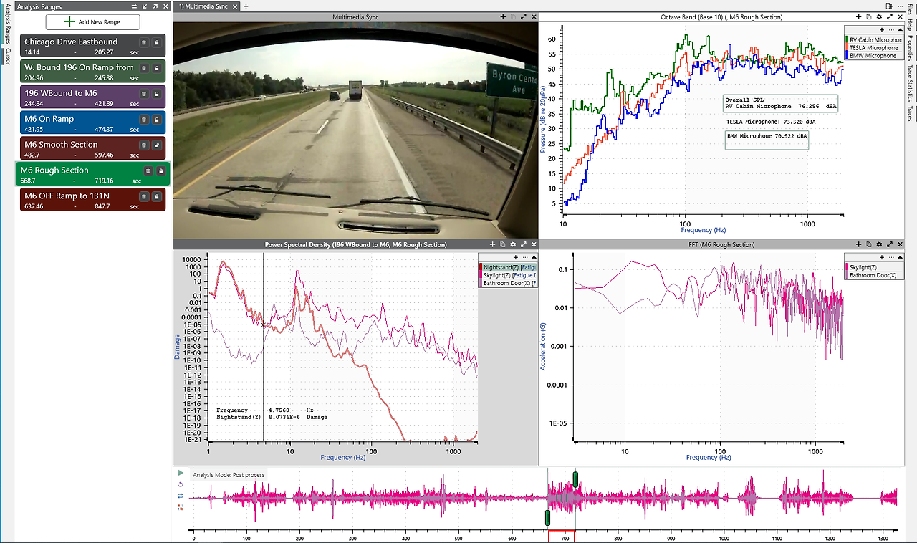Open Power Spectral Density settings gear

513,244
